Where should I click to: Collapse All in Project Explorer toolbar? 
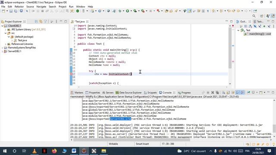point(36,22)
